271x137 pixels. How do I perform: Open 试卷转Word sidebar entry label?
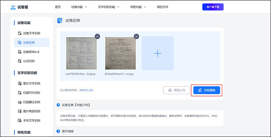coord(31,52)
